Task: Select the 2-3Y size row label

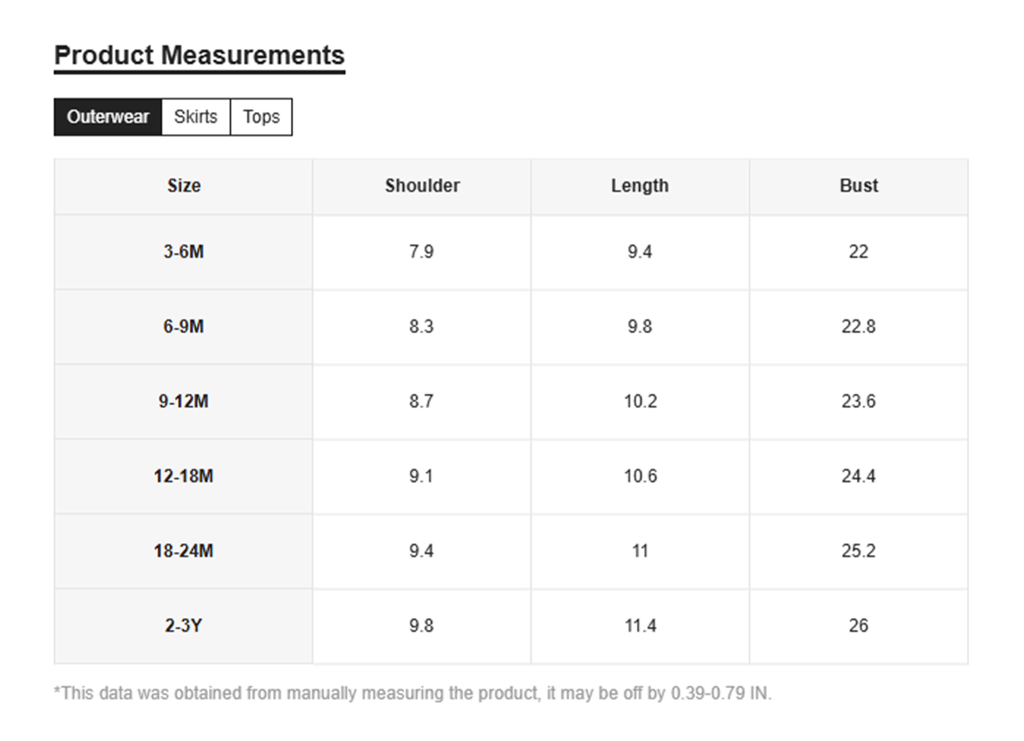Action: pos(184,626)
